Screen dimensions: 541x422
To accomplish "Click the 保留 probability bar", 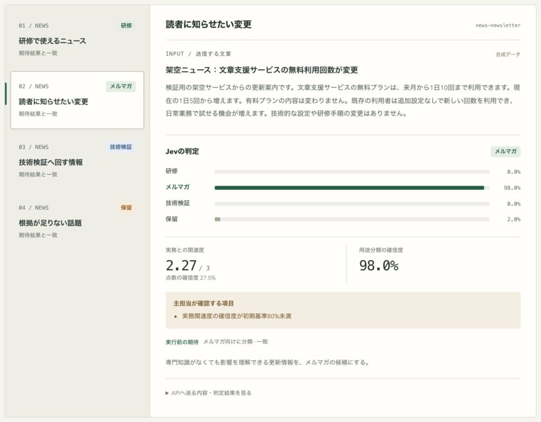I will pos(352,219).
